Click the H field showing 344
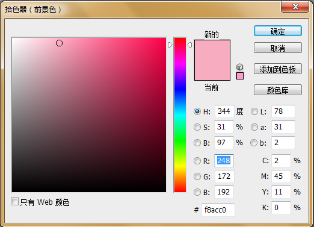Image resolution: width=314 pixels, height=227 pixels. pos(224,111)
